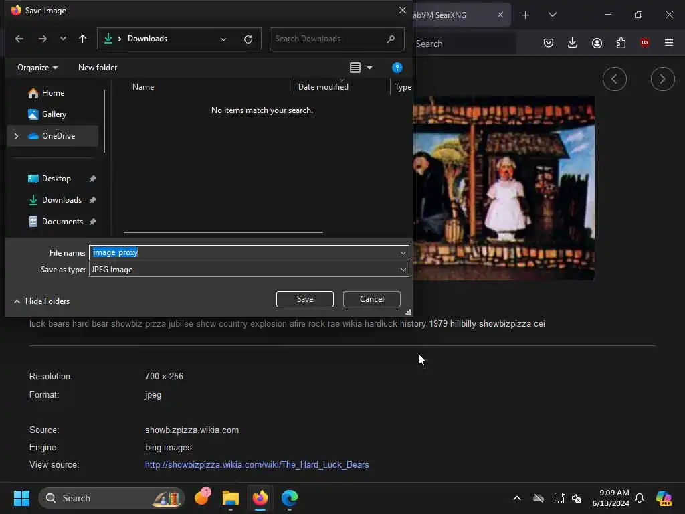Cancel the Save Image dialog
Image resolution: width=685 pixels, height=514 pixels.
[x=372, y=299]
